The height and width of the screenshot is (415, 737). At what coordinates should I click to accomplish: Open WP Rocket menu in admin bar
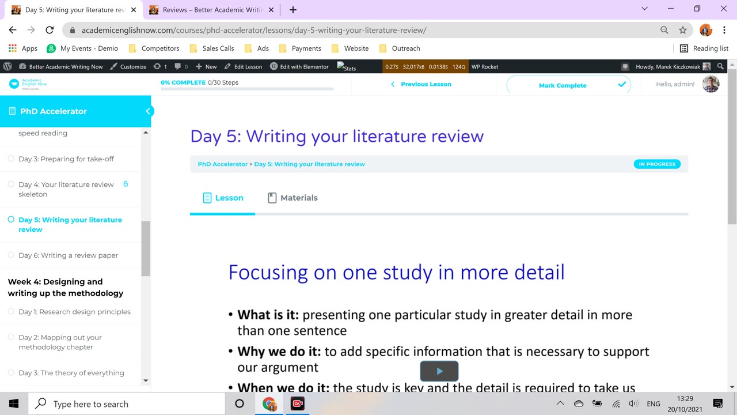coord(485,66)
